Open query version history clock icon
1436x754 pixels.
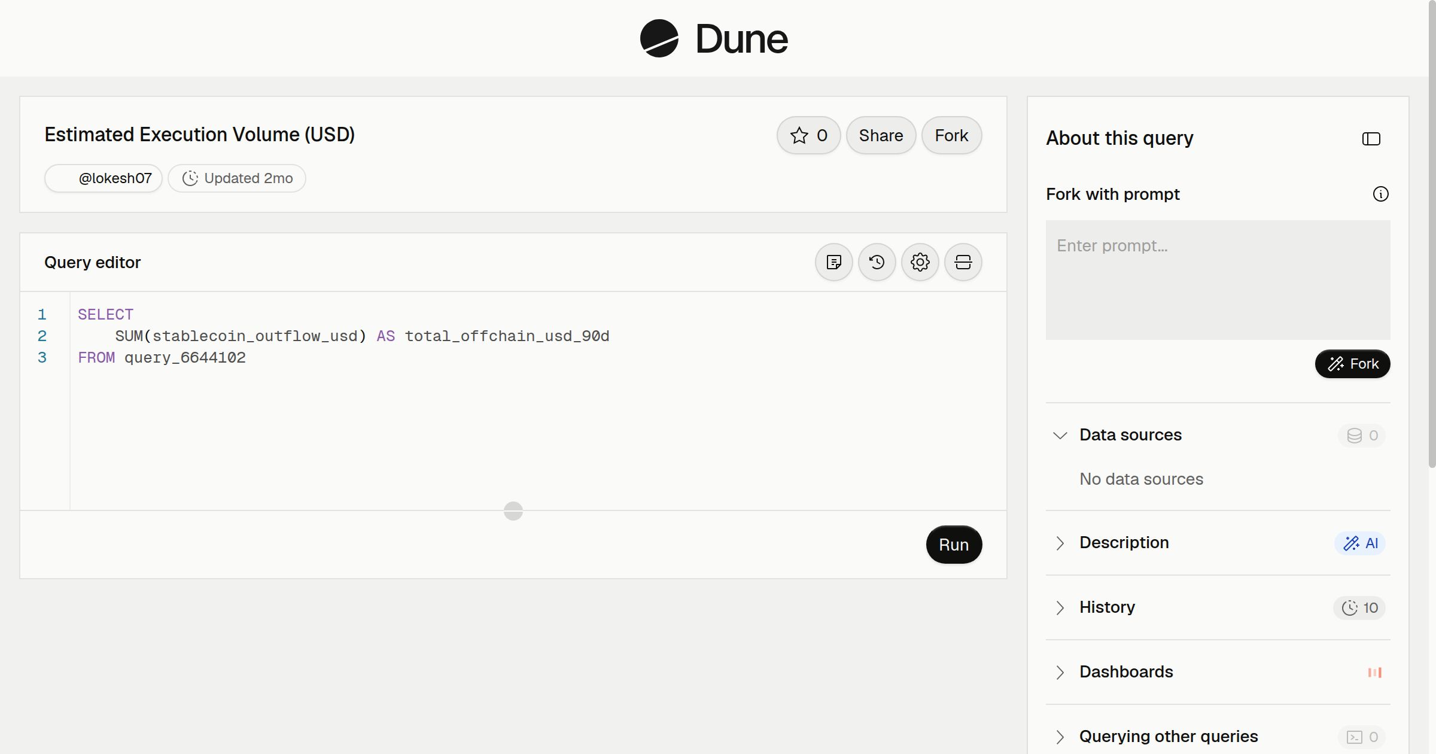(x=877, y=262)
